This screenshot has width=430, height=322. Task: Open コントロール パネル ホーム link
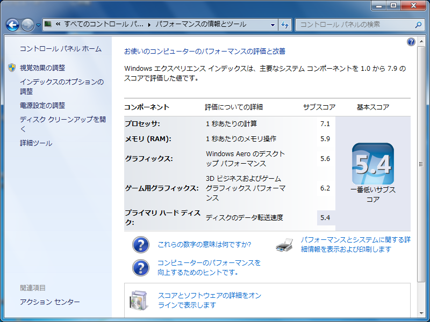click(x=61, y=49)
